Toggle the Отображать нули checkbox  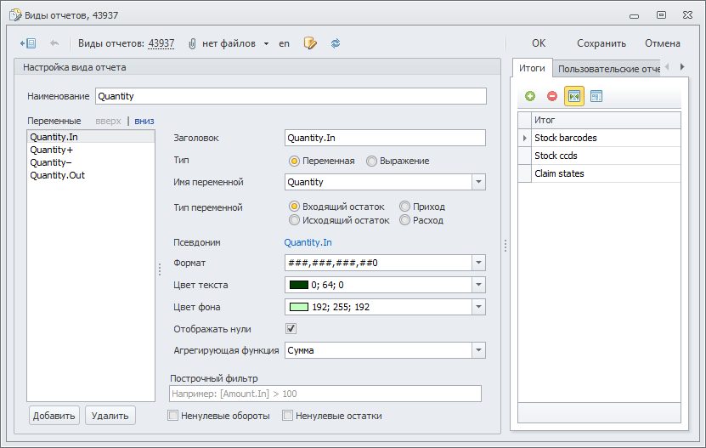click(x=291, y=329)
